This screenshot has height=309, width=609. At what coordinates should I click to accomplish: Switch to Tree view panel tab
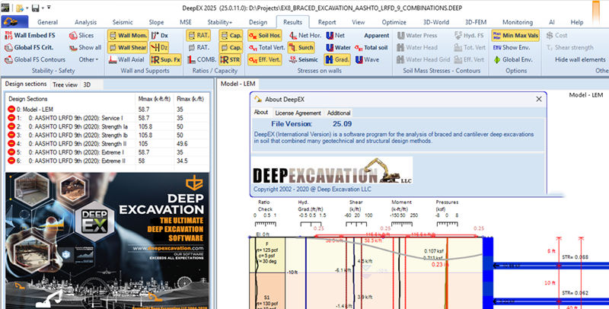(x=65, y=84)
